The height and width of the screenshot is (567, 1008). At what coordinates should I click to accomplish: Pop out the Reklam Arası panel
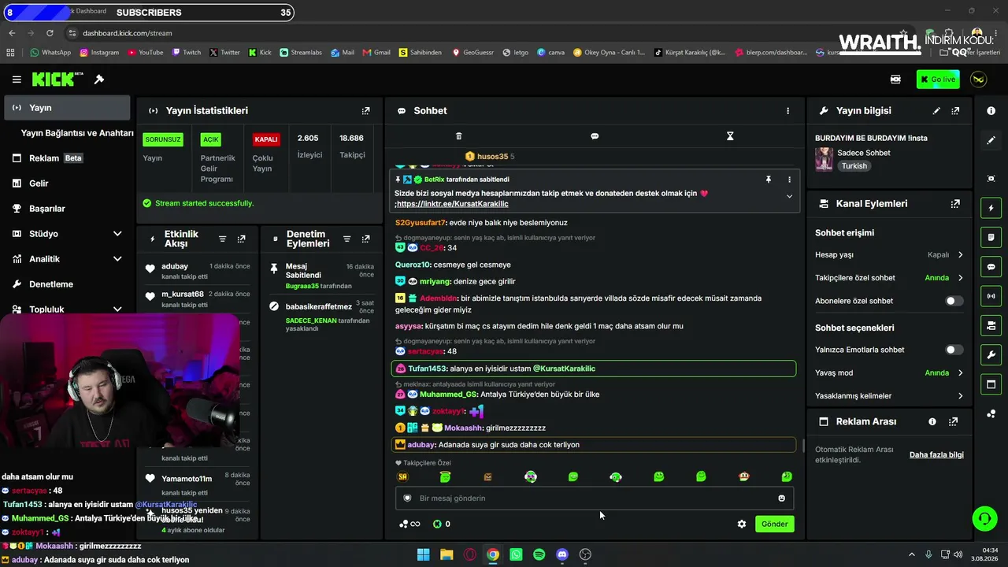953,422
